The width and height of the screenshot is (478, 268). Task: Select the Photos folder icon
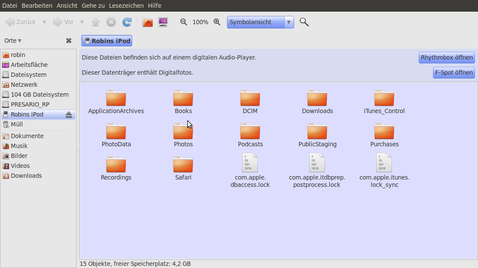coord(183,131)
